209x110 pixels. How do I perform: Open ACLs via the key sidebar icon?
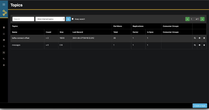(4, 59)
